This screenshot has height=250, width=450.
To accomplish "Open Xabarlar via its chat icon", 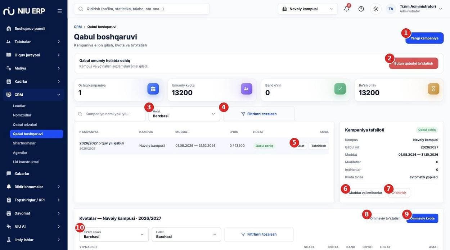I will click(x=9, y=173).
